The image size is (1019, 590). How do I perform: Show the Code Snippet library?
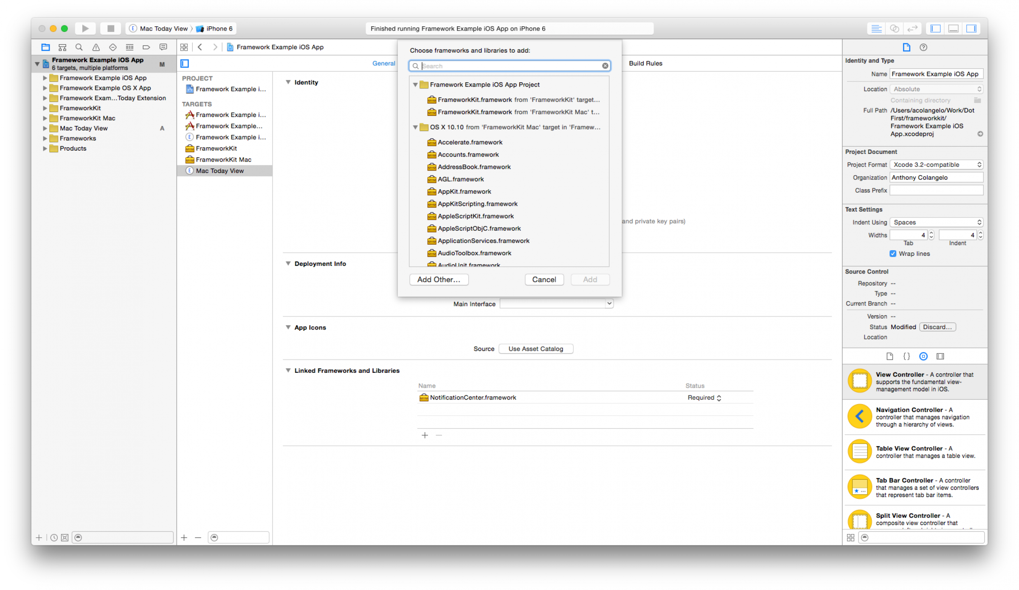click(x=906, y=356)
